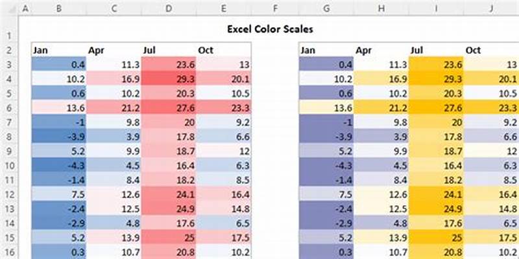Click the 'Apr' header in column C
The height and width of the screenshot is (259, 519).
(x=114, y=50)
